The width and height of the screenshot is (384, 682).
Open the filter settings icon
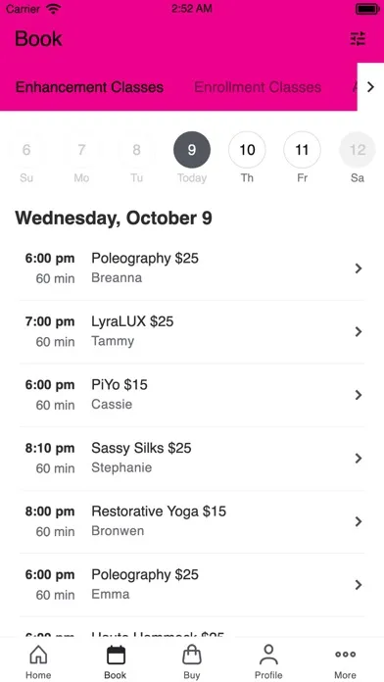[x=358, y=39]
